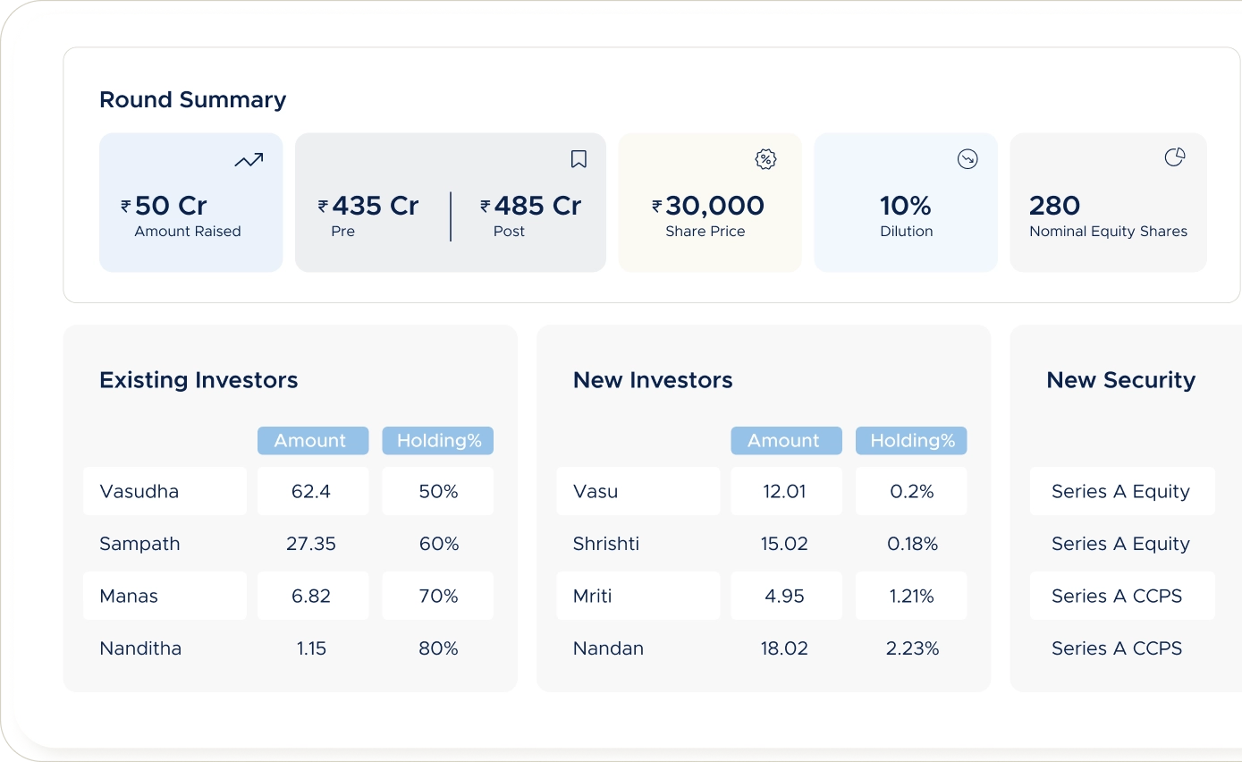Image resolution: width=1242 pixels, height=762 pixels.
Task: Select the Manas investor name cell
Action: pyautogui.click(x=165, y=596)
